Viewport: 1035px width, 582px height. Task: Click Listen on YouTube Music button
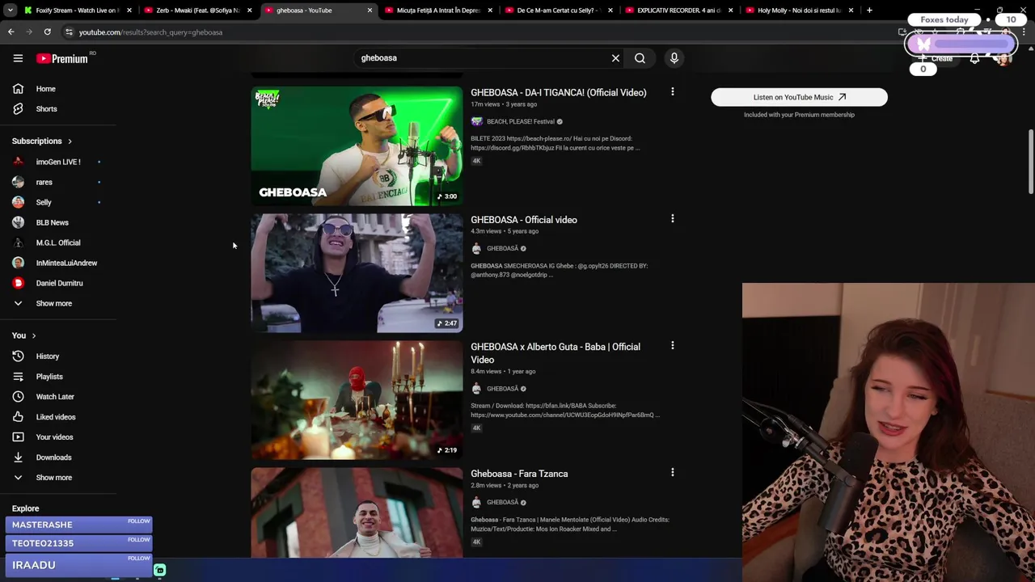(799, 97)
